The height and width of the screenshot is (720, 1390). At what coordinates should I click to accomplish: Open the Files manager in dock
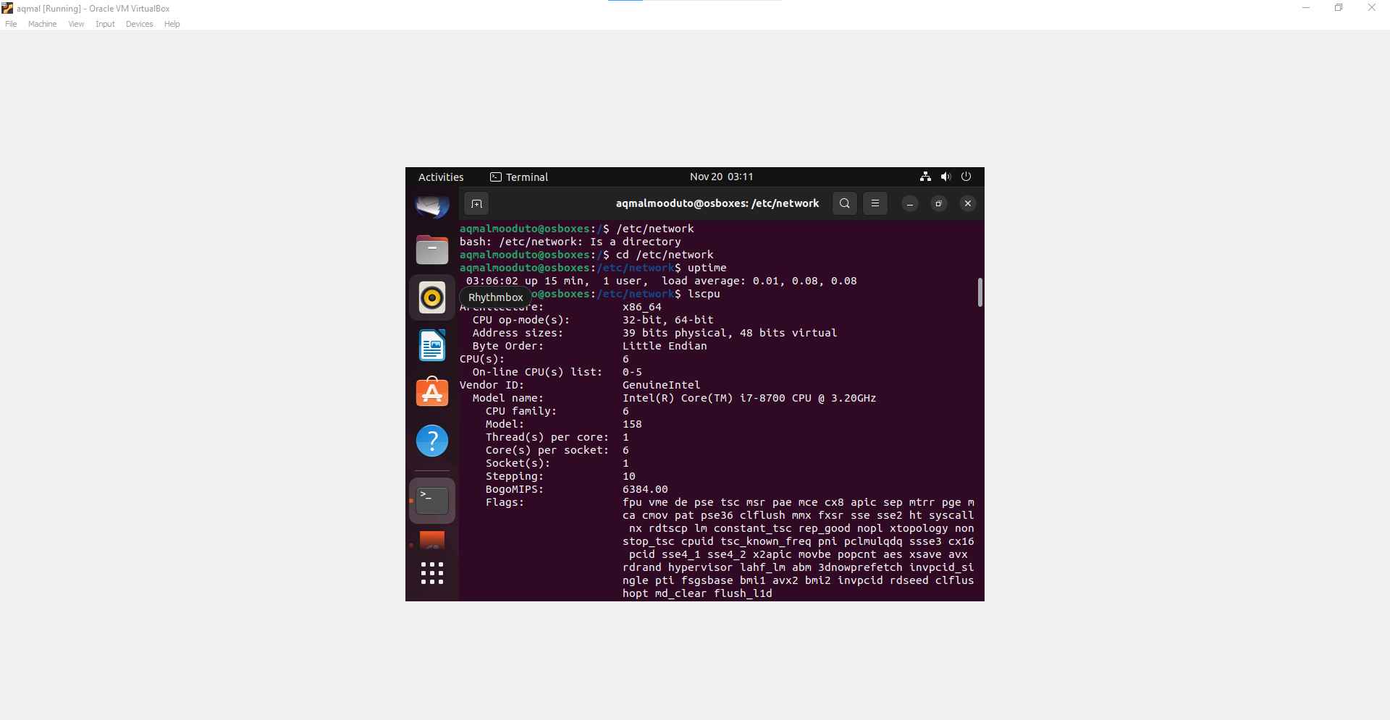coord(432,250)
